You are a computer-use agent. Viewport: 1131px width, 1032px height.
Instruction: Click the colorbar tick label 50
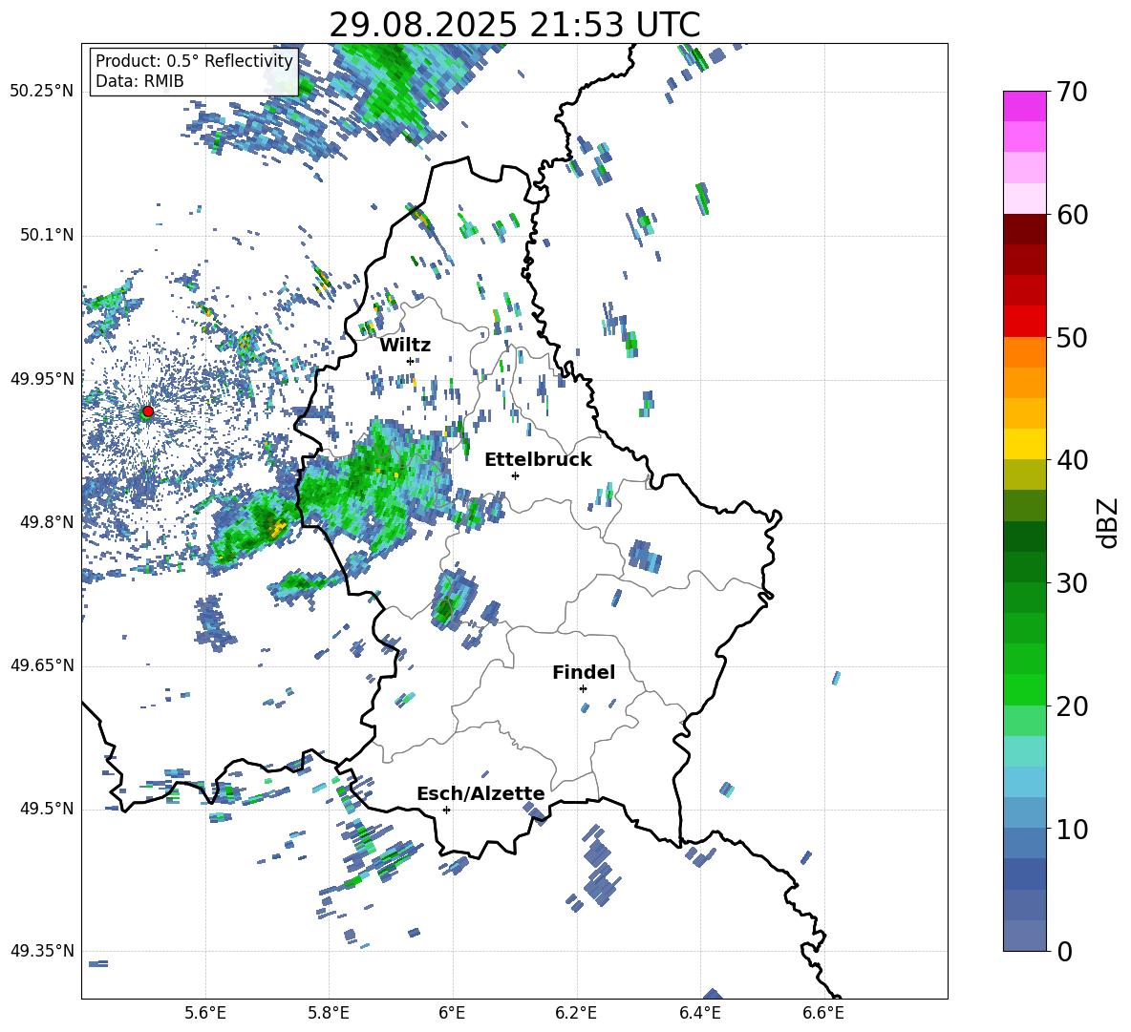[1072, 337]
